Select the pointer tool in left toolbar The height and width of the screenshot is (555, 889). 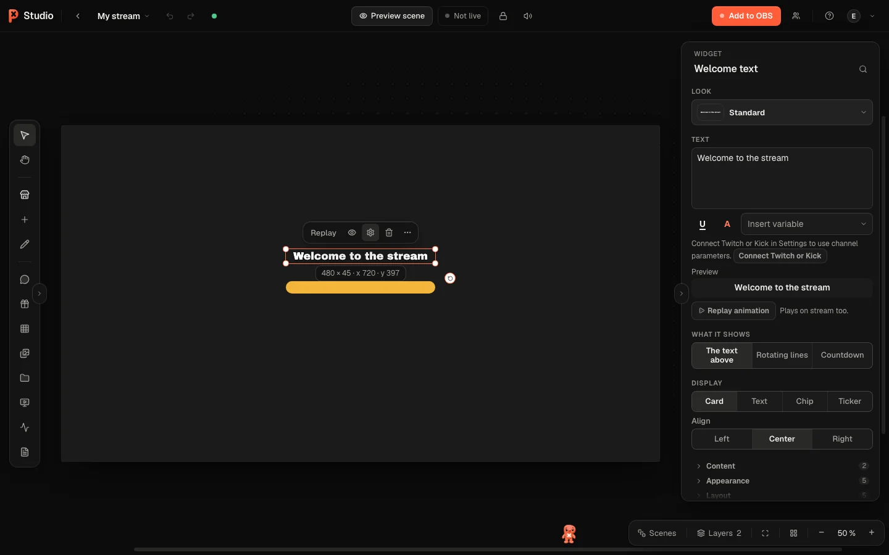coord(25,135)
